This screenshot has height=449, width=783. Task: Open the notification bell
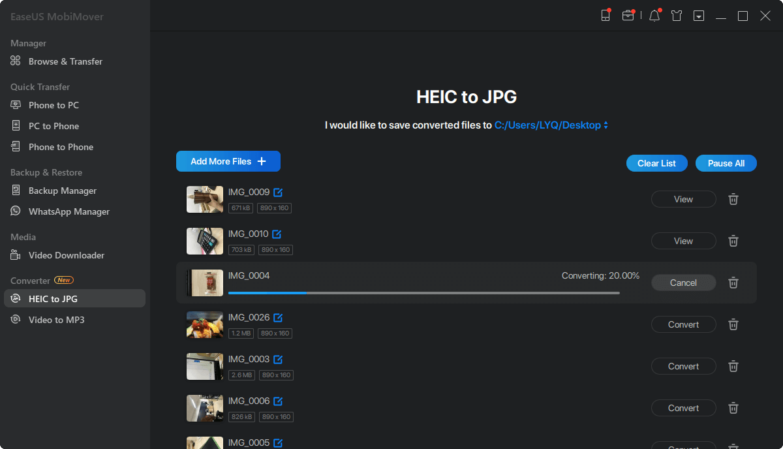[654, 15]
